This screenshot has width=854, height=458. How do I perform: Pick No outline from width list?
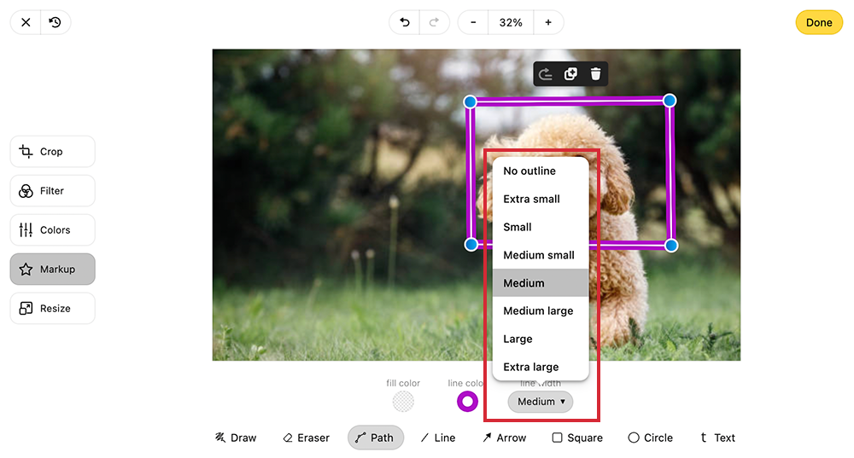pyautogui.click(x=529, y=171)
